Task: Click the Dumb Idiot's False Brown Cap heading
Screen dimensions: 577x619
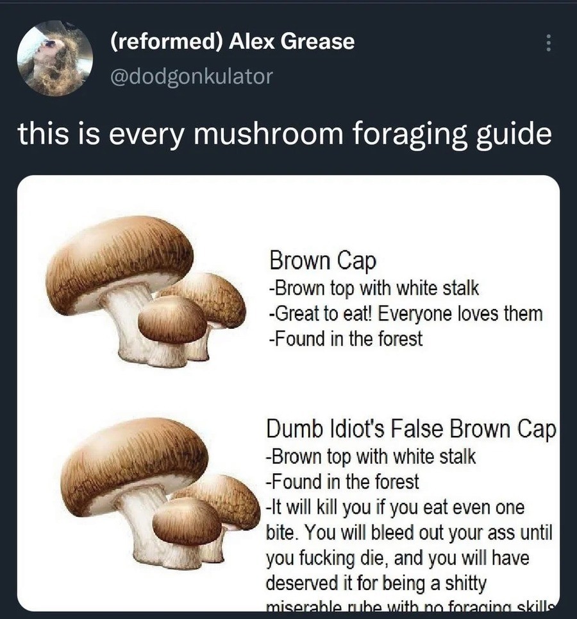Action: (411, 429)
